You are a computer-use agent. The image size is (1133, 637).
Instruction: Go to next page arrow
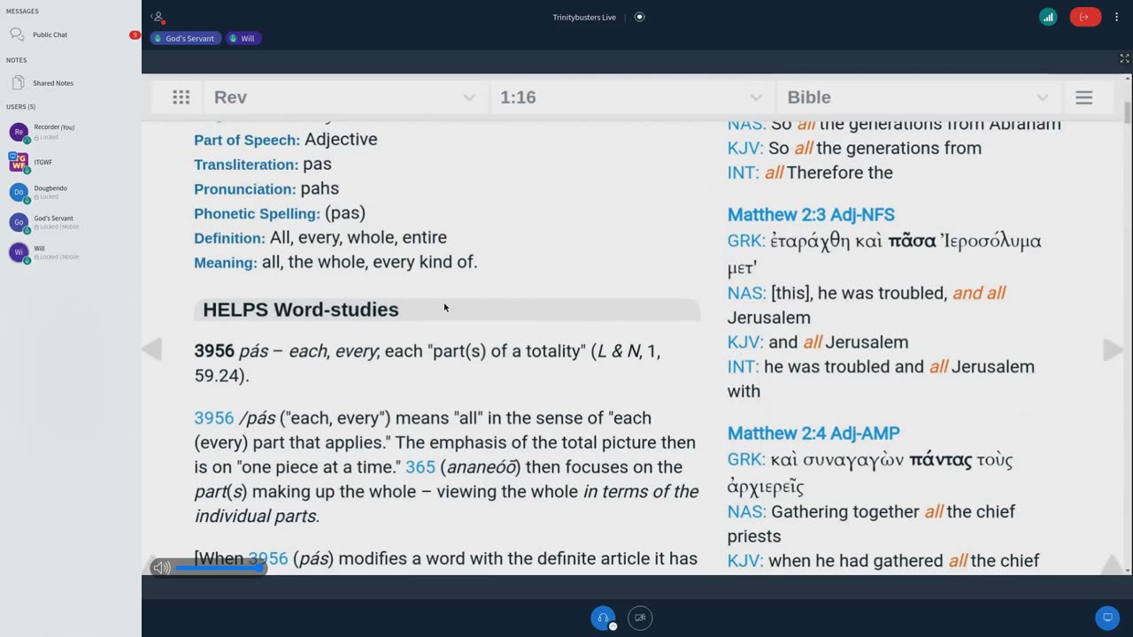pyautogui.click(x=1113, y=349)
